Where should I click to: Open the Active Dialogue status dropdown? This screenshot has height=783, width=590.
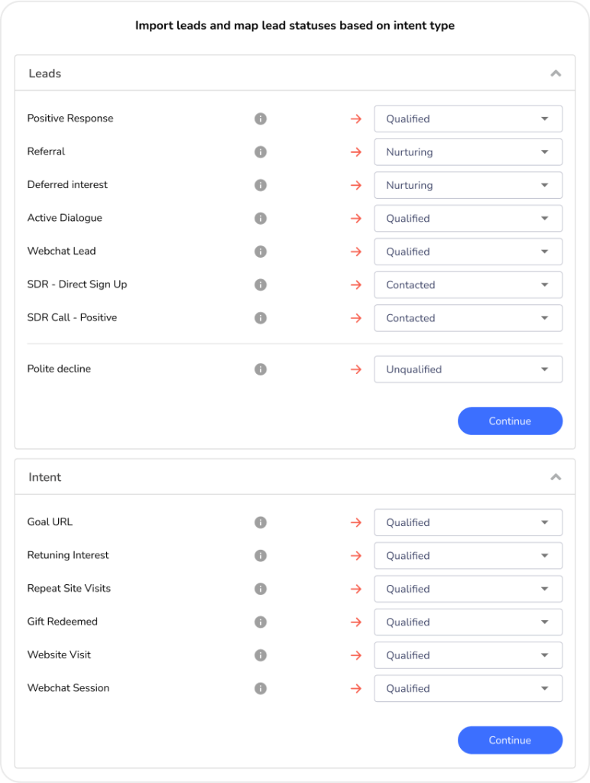468,219
